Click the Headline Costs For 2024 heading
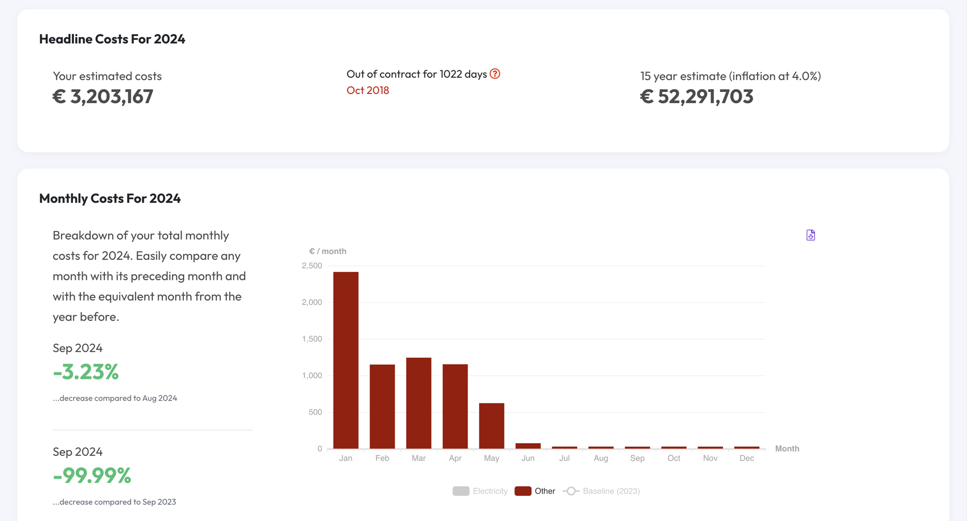The height and width of the screenshot is (521, 967). pos(112,39)
